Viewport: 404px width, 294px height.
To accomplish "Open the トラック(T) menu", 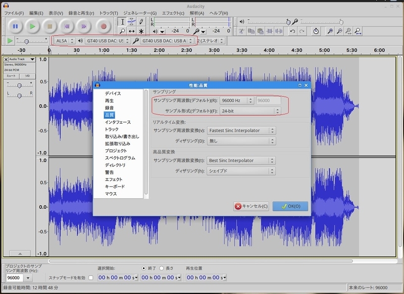I will pos(109,13).
